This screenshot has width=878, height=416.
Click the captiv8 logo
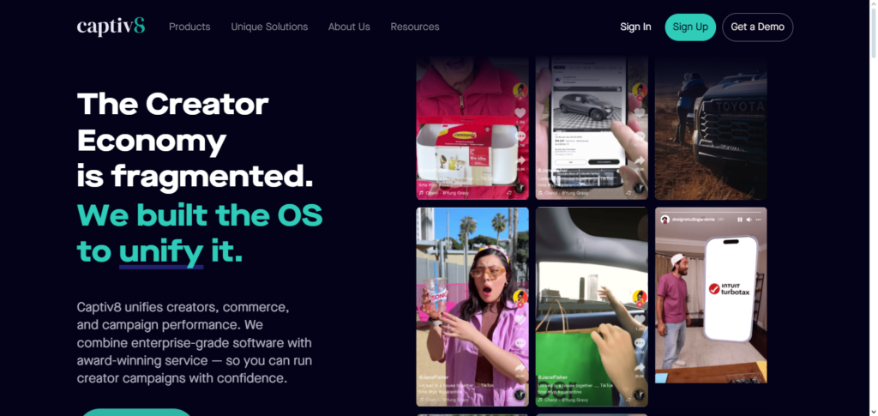click(111, 27)
